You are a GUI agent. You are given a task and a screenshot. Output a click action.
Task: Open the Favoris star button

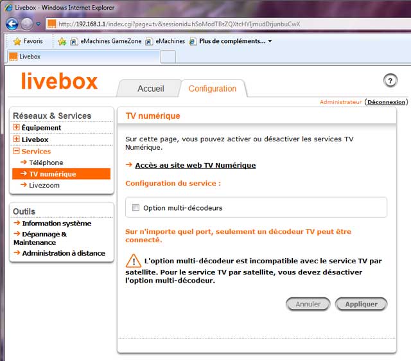(27, 41)
